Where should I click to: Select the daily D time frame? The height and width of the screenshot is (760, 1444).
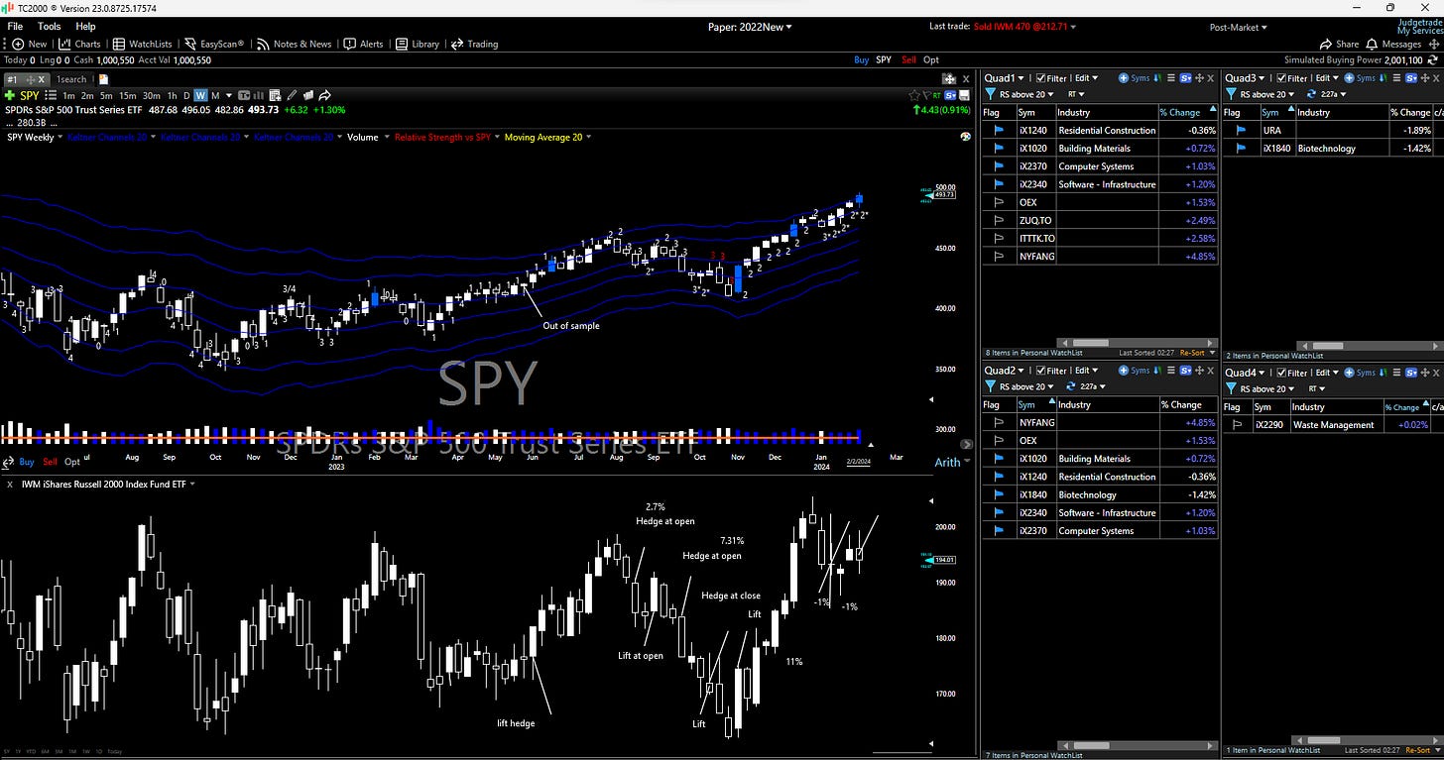[x=185, y=95]
